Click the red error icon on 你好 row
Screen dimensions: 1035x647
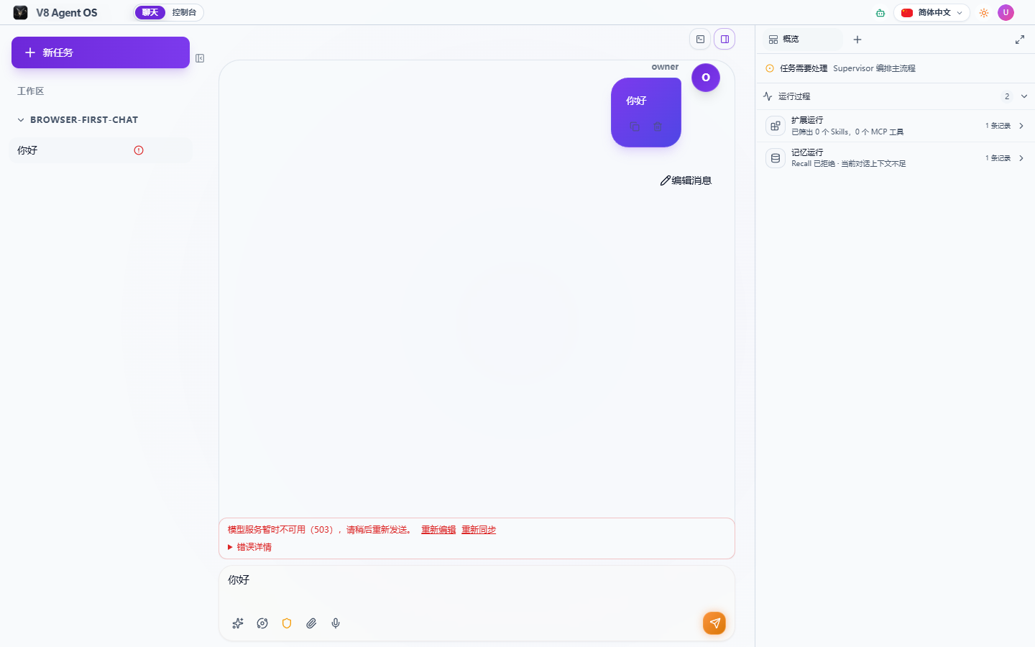tap(139, 150)
